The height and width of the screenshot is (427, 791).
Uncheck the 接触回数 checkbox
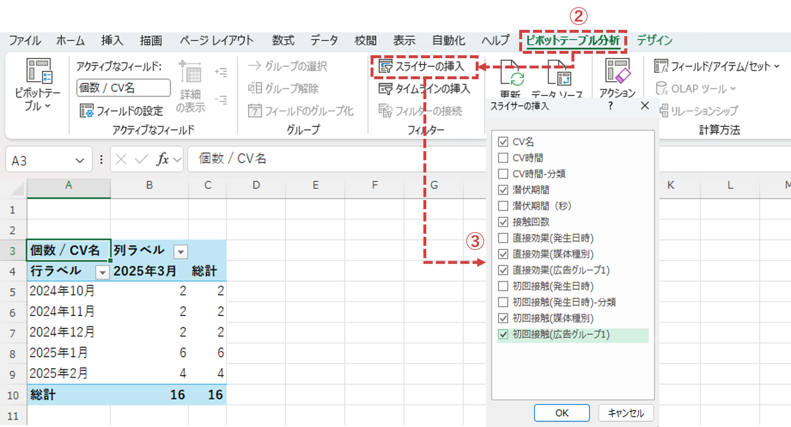coord(503,222)
